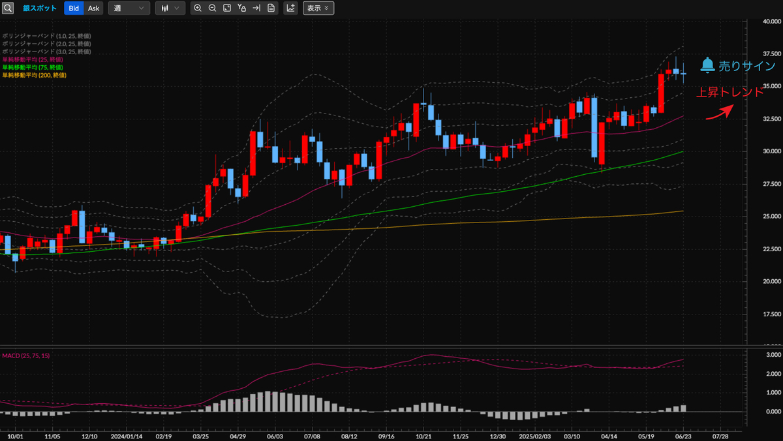Switch price to Bid
This screenshot has height=441, width=783.
(74, 8)
